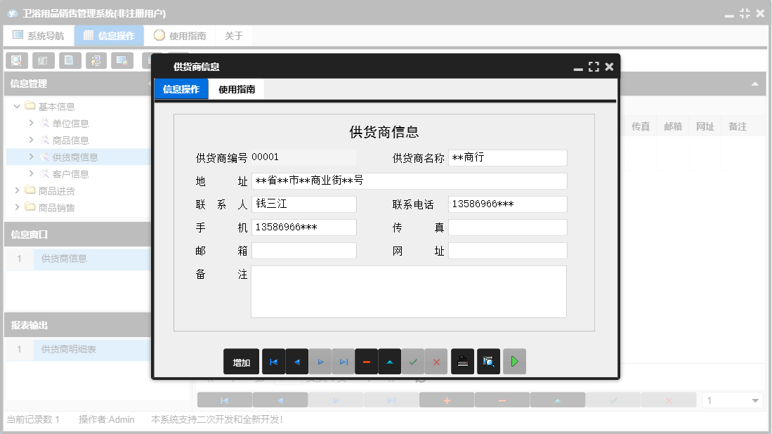Jump to first record using the dialog navigator
This screenshot has width=772, height=434.
pyautogui.click(x=273, y=361)
